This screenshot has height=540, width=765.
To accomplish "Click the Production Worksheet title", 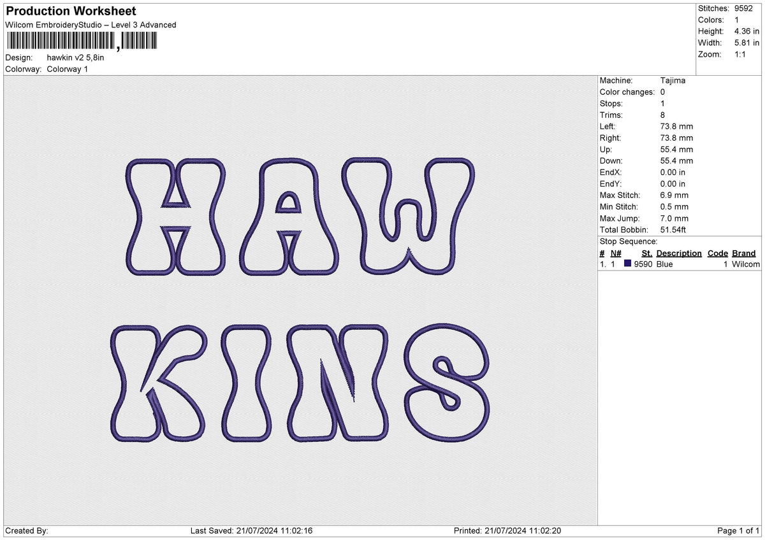I will click(71, 11).
